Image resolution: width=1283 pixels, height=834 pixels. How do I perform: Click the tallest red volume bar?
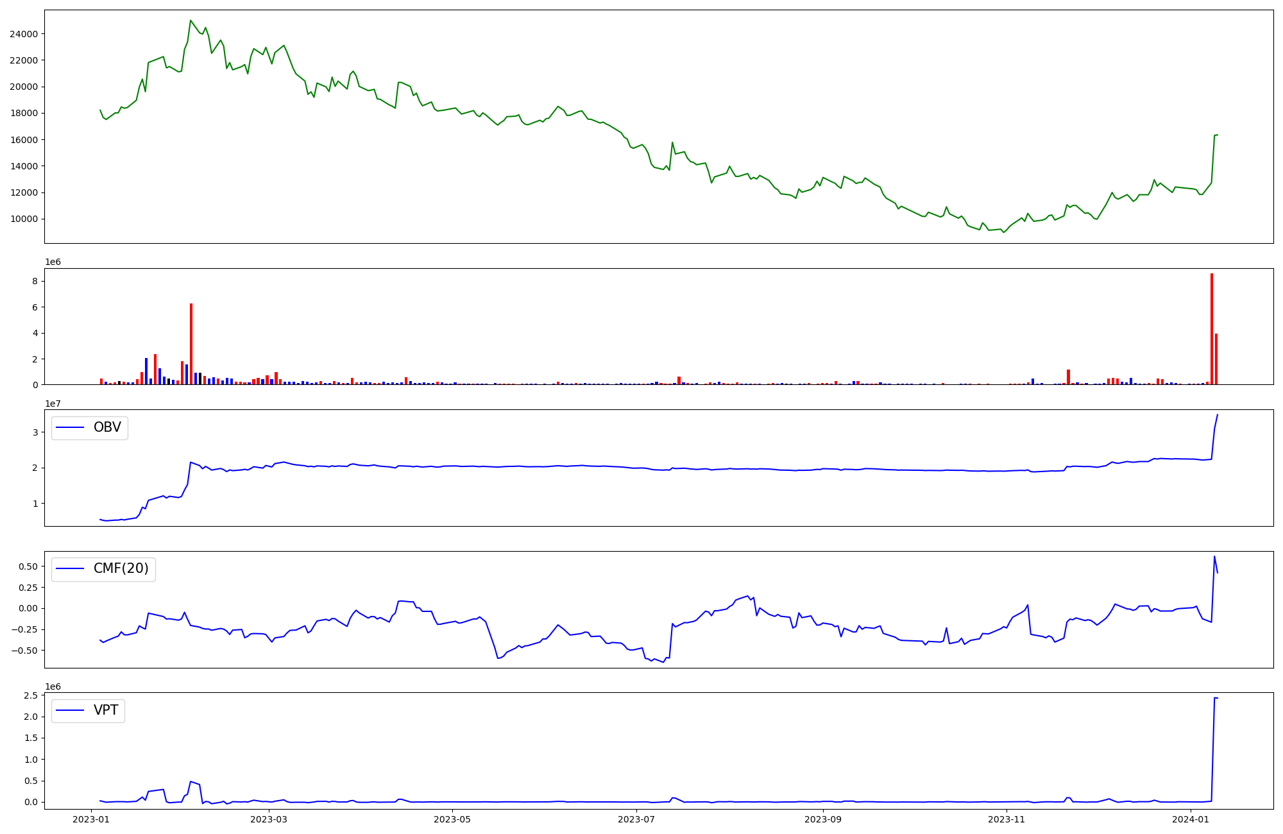1212,329
